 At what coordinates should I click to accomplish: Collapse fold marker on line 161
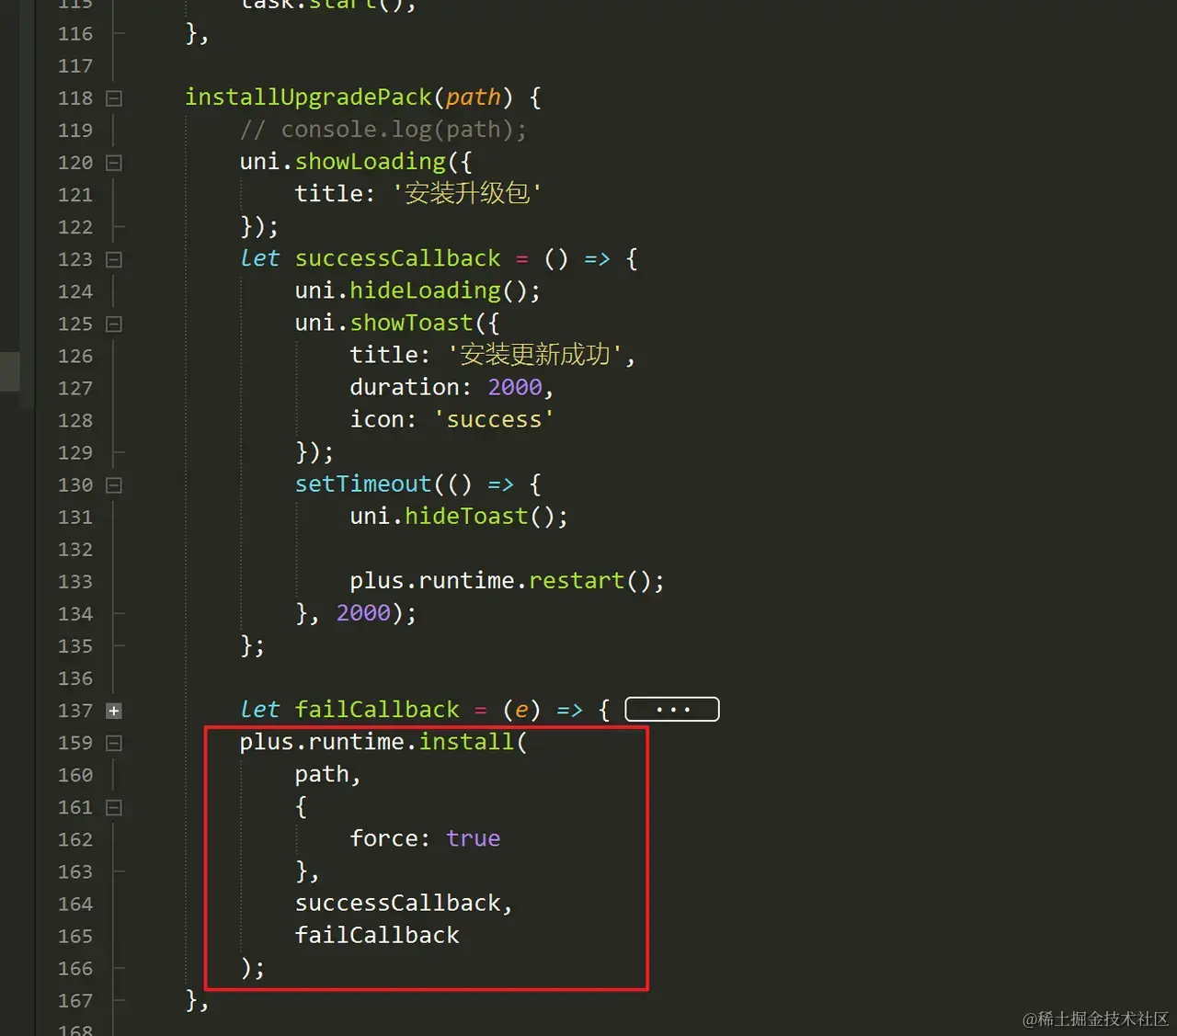114,808
